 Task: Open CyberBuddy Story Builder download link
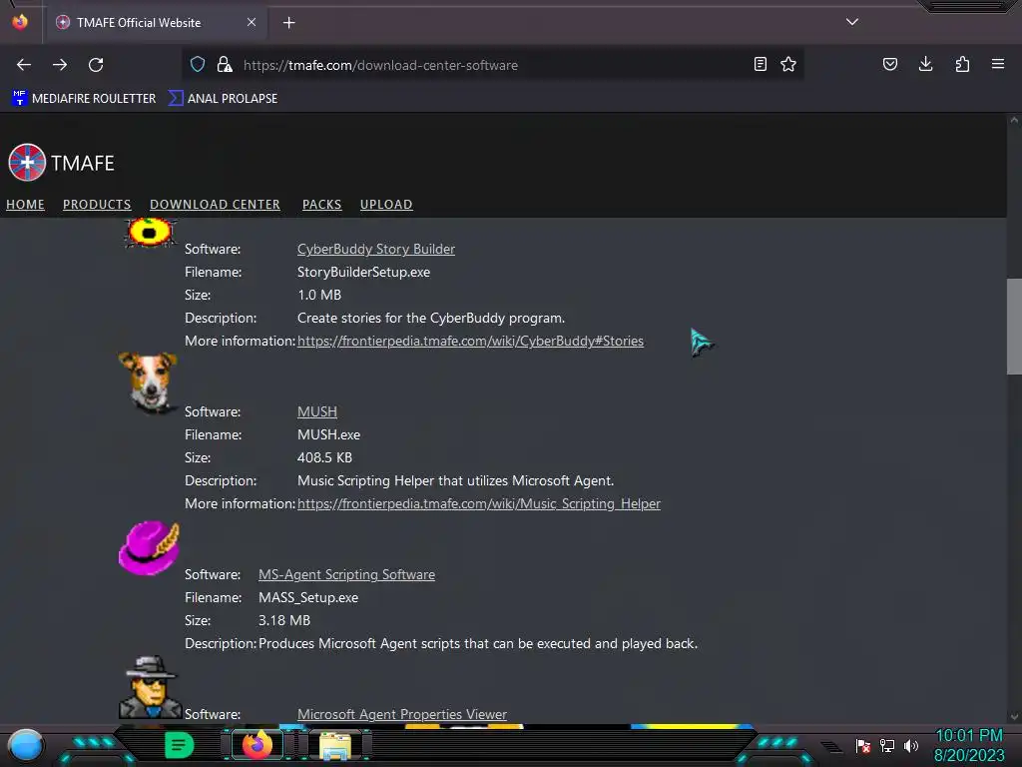[376, 249]
